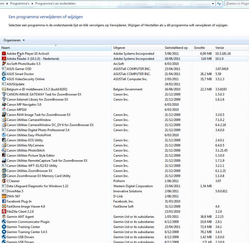Image resolution: width=249 pixels, height=243 pixels.
Task: Click the Programma's en onderdelen breadcrumb
Action: [55, 4]
